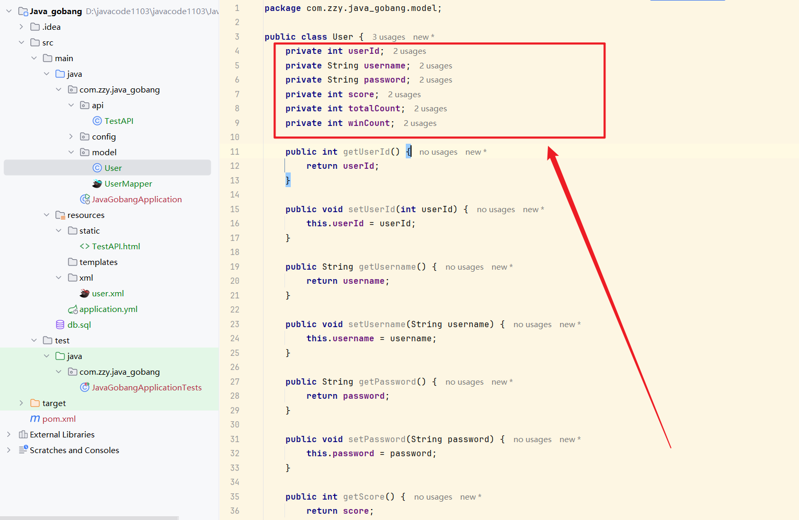Collapse the static folder chevron

point(59,230)
